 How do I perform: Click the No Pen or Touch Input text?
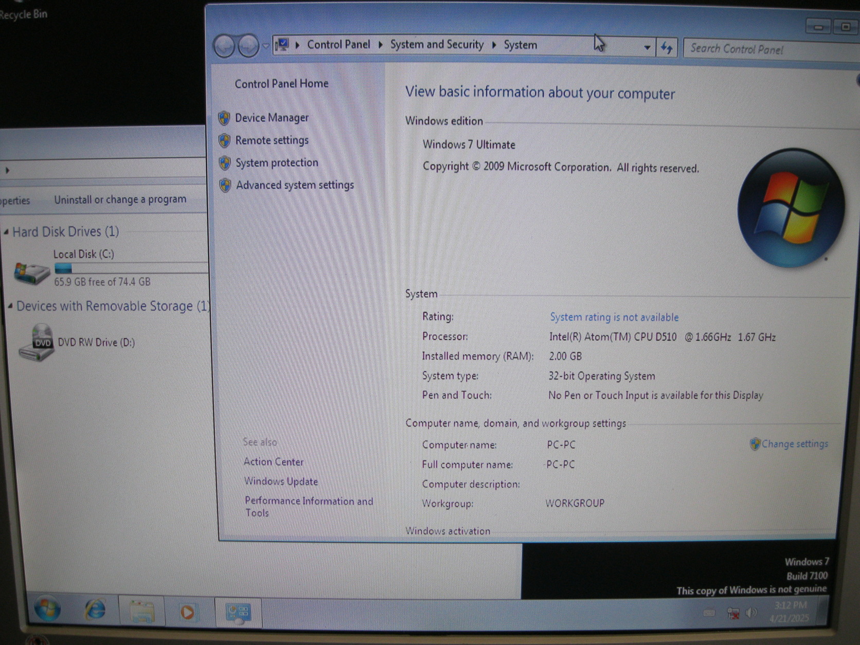655,396
